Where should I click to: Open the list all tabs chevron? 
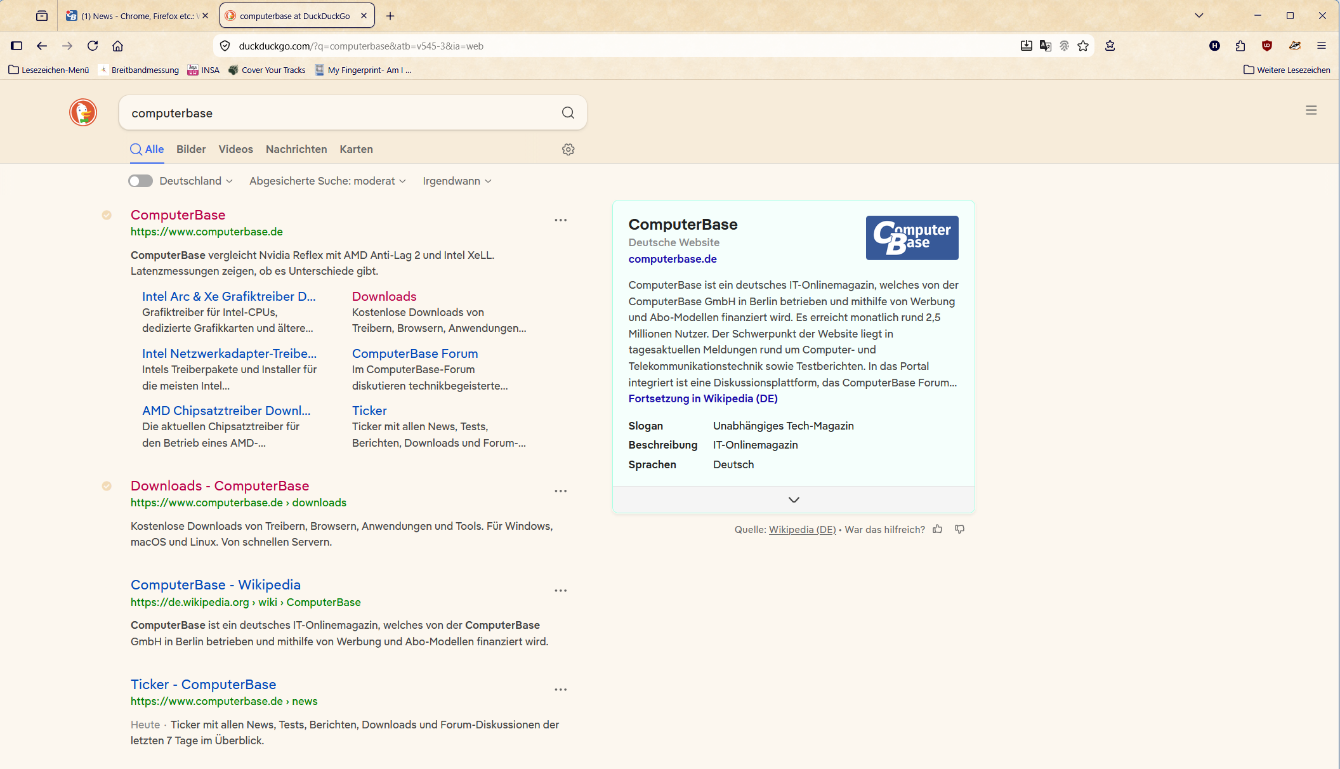1199,16
